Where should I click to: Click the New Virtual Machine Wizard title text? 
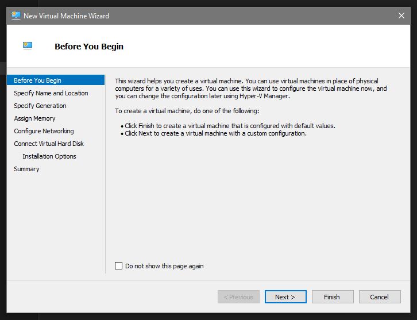(66, 16)
